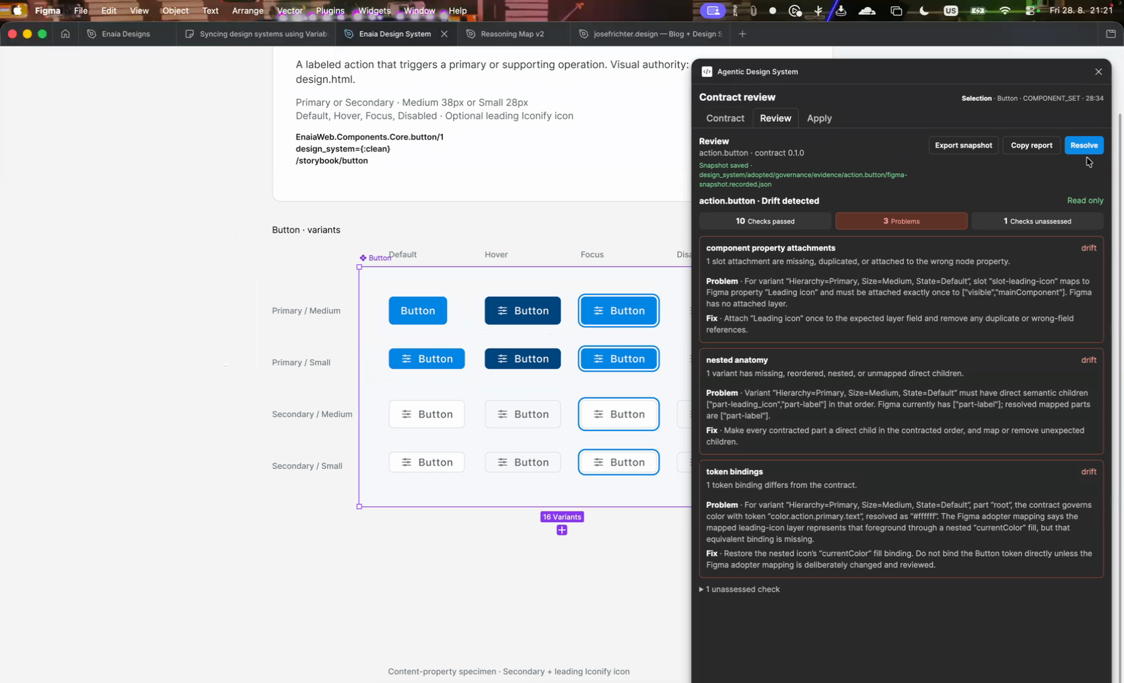Open the Widgets menu
This screenshot has width=1124, height=683.
(x=374, y=10)
